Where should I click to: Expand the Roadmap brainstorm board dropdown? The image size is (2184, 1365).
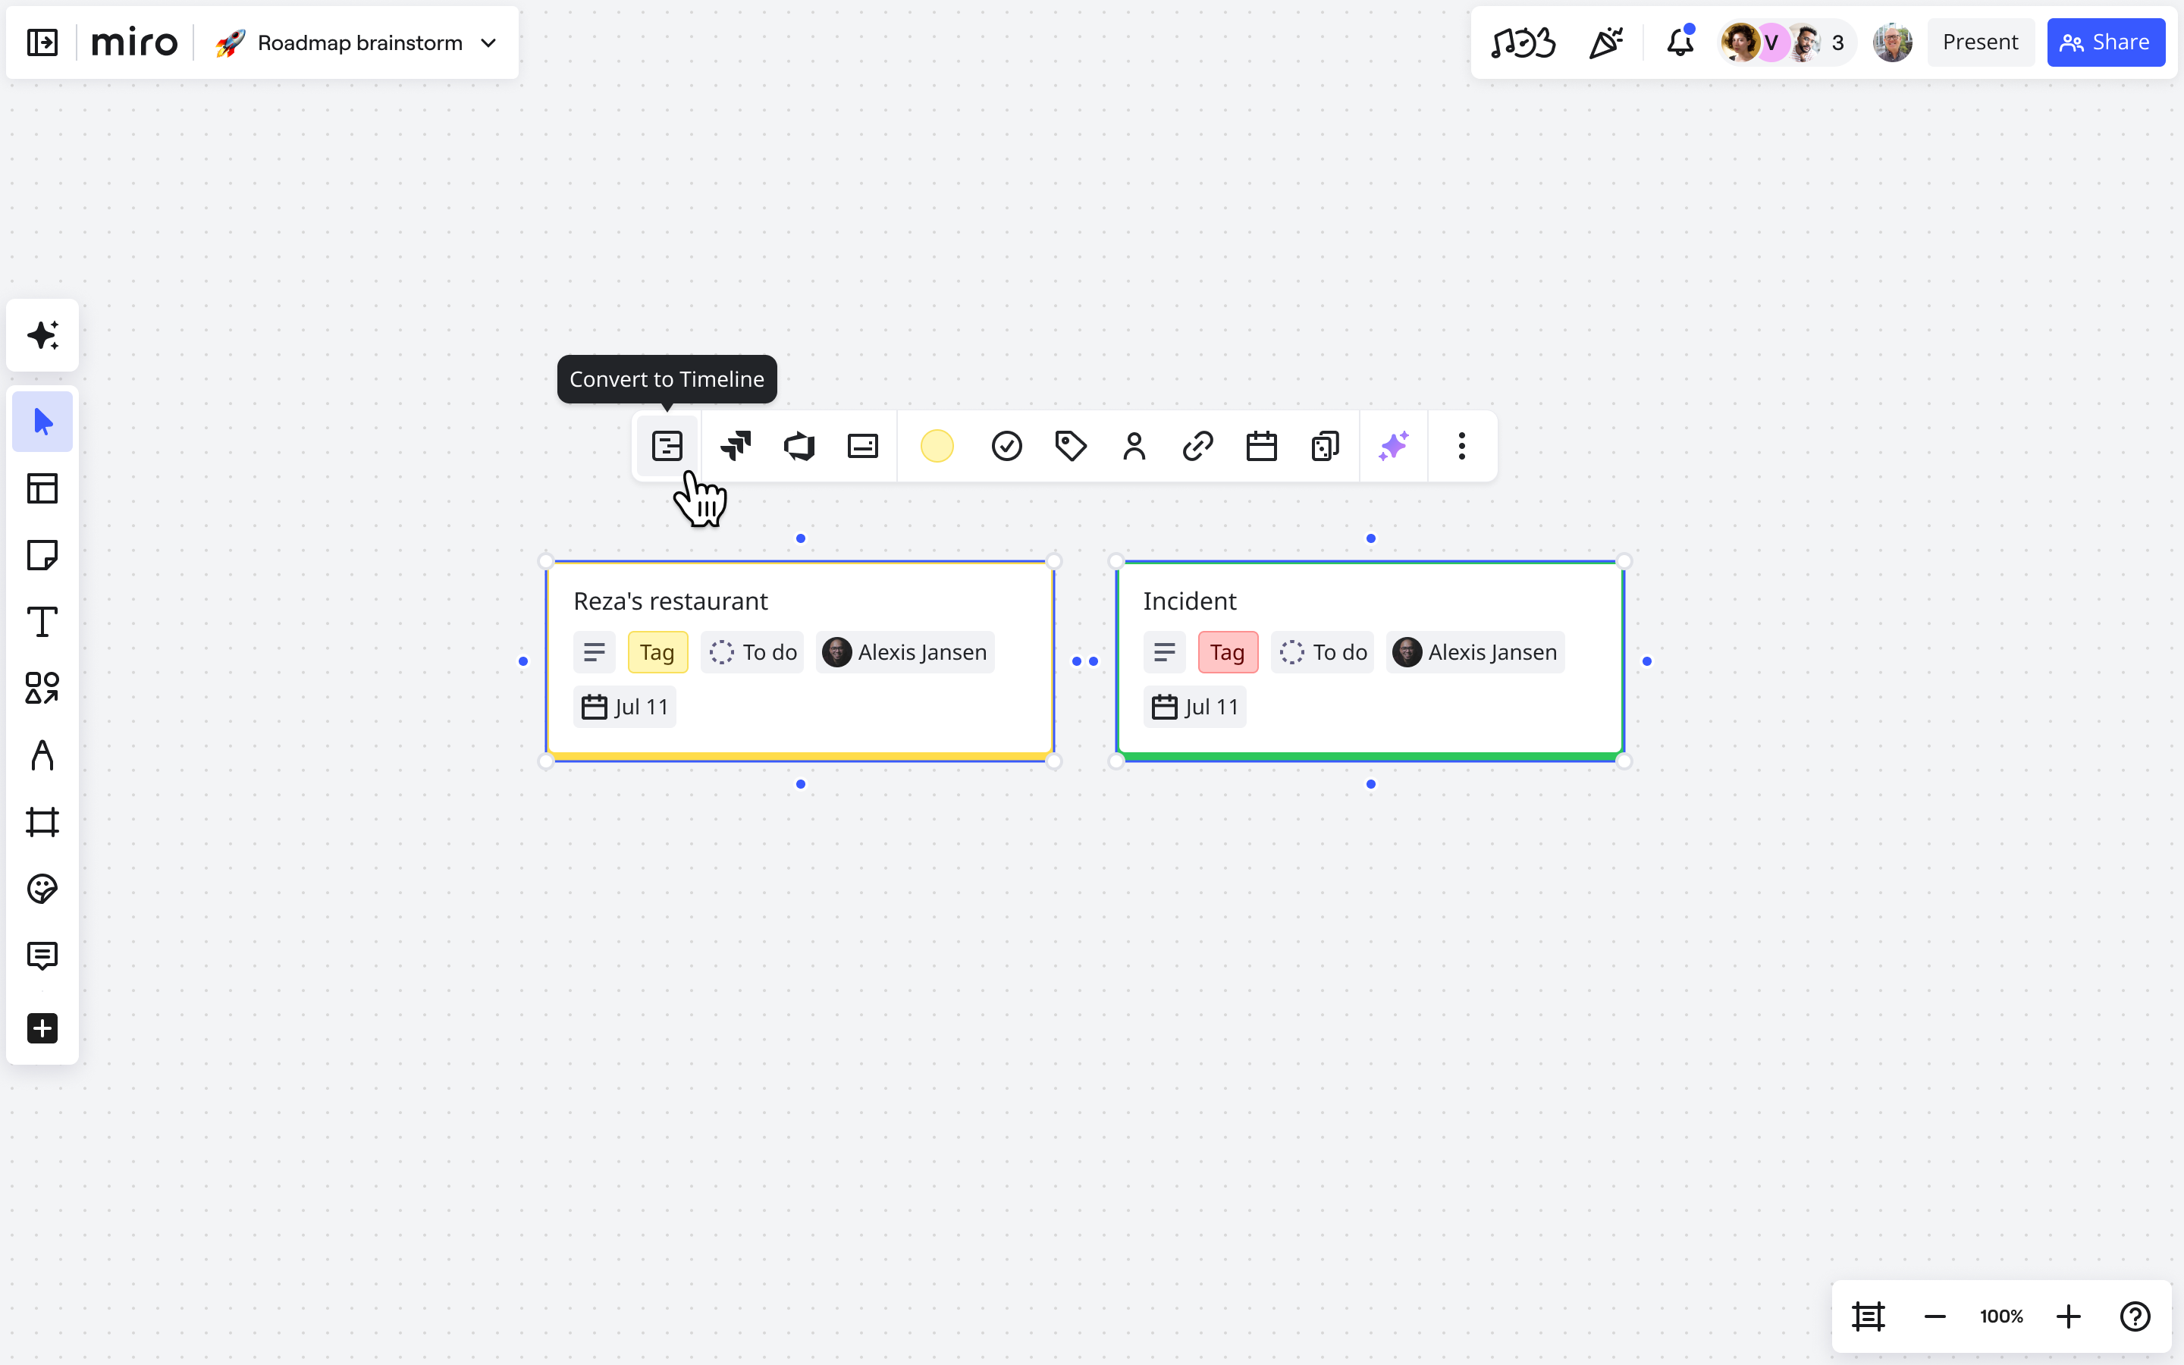488,42
